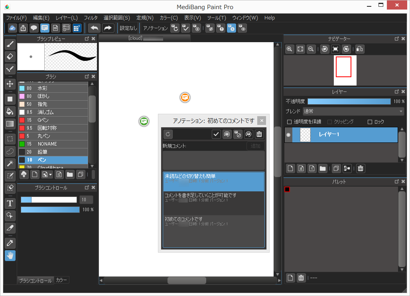Select the Gradient tool
Image resolution: width=410 pixels, height=296 pixels.
(x=10, y=124)
